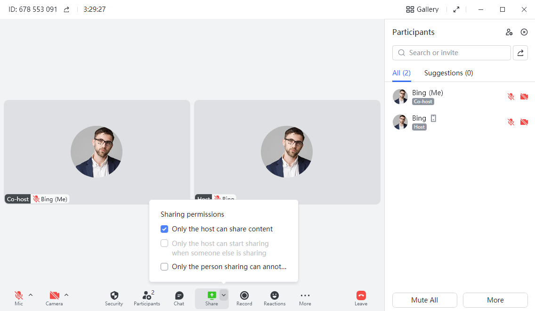Switch to the Suggestions (0) tab
535x311 pixels.
click(448, 73)
